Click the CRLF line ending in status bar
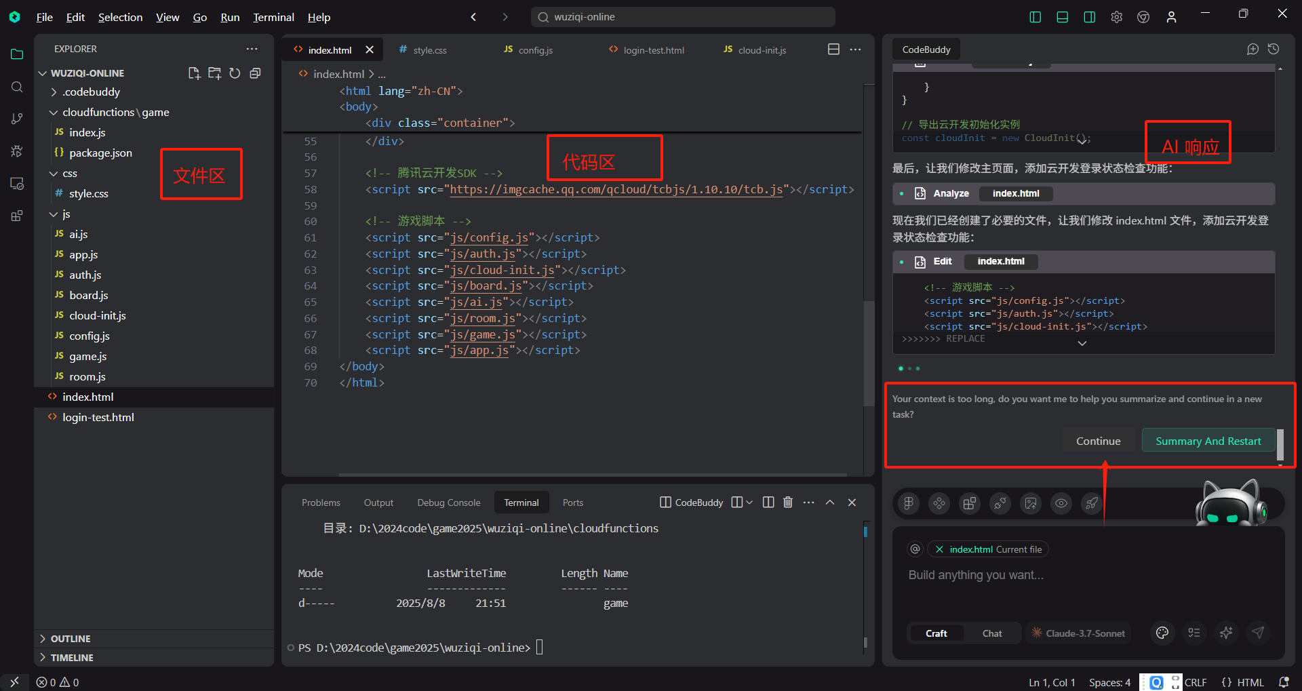The image size is (1302, 691). pos(1196,682)
